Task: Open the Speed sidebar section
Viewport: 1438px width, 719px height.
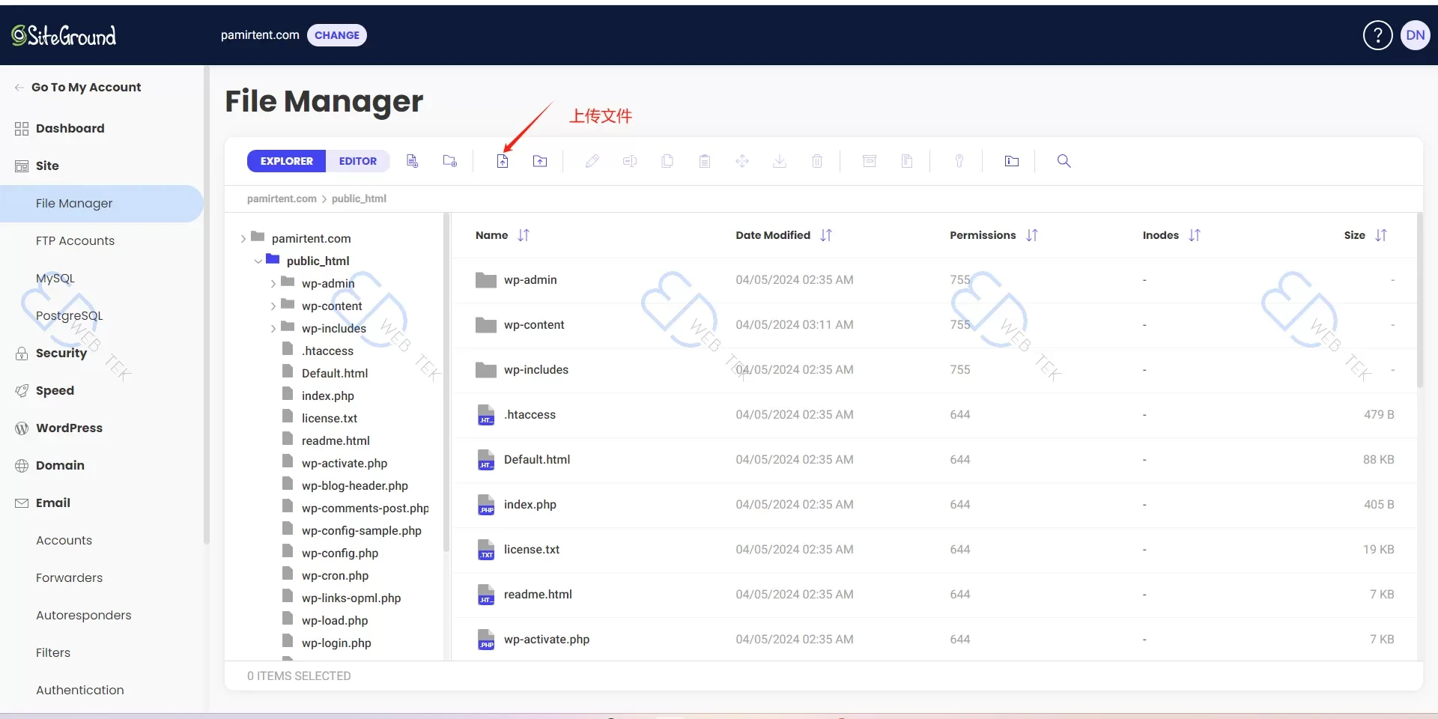Action: click(x=55, y=390)
